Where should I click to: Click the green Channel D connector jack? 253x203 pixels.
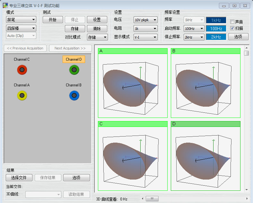(74, 70)
